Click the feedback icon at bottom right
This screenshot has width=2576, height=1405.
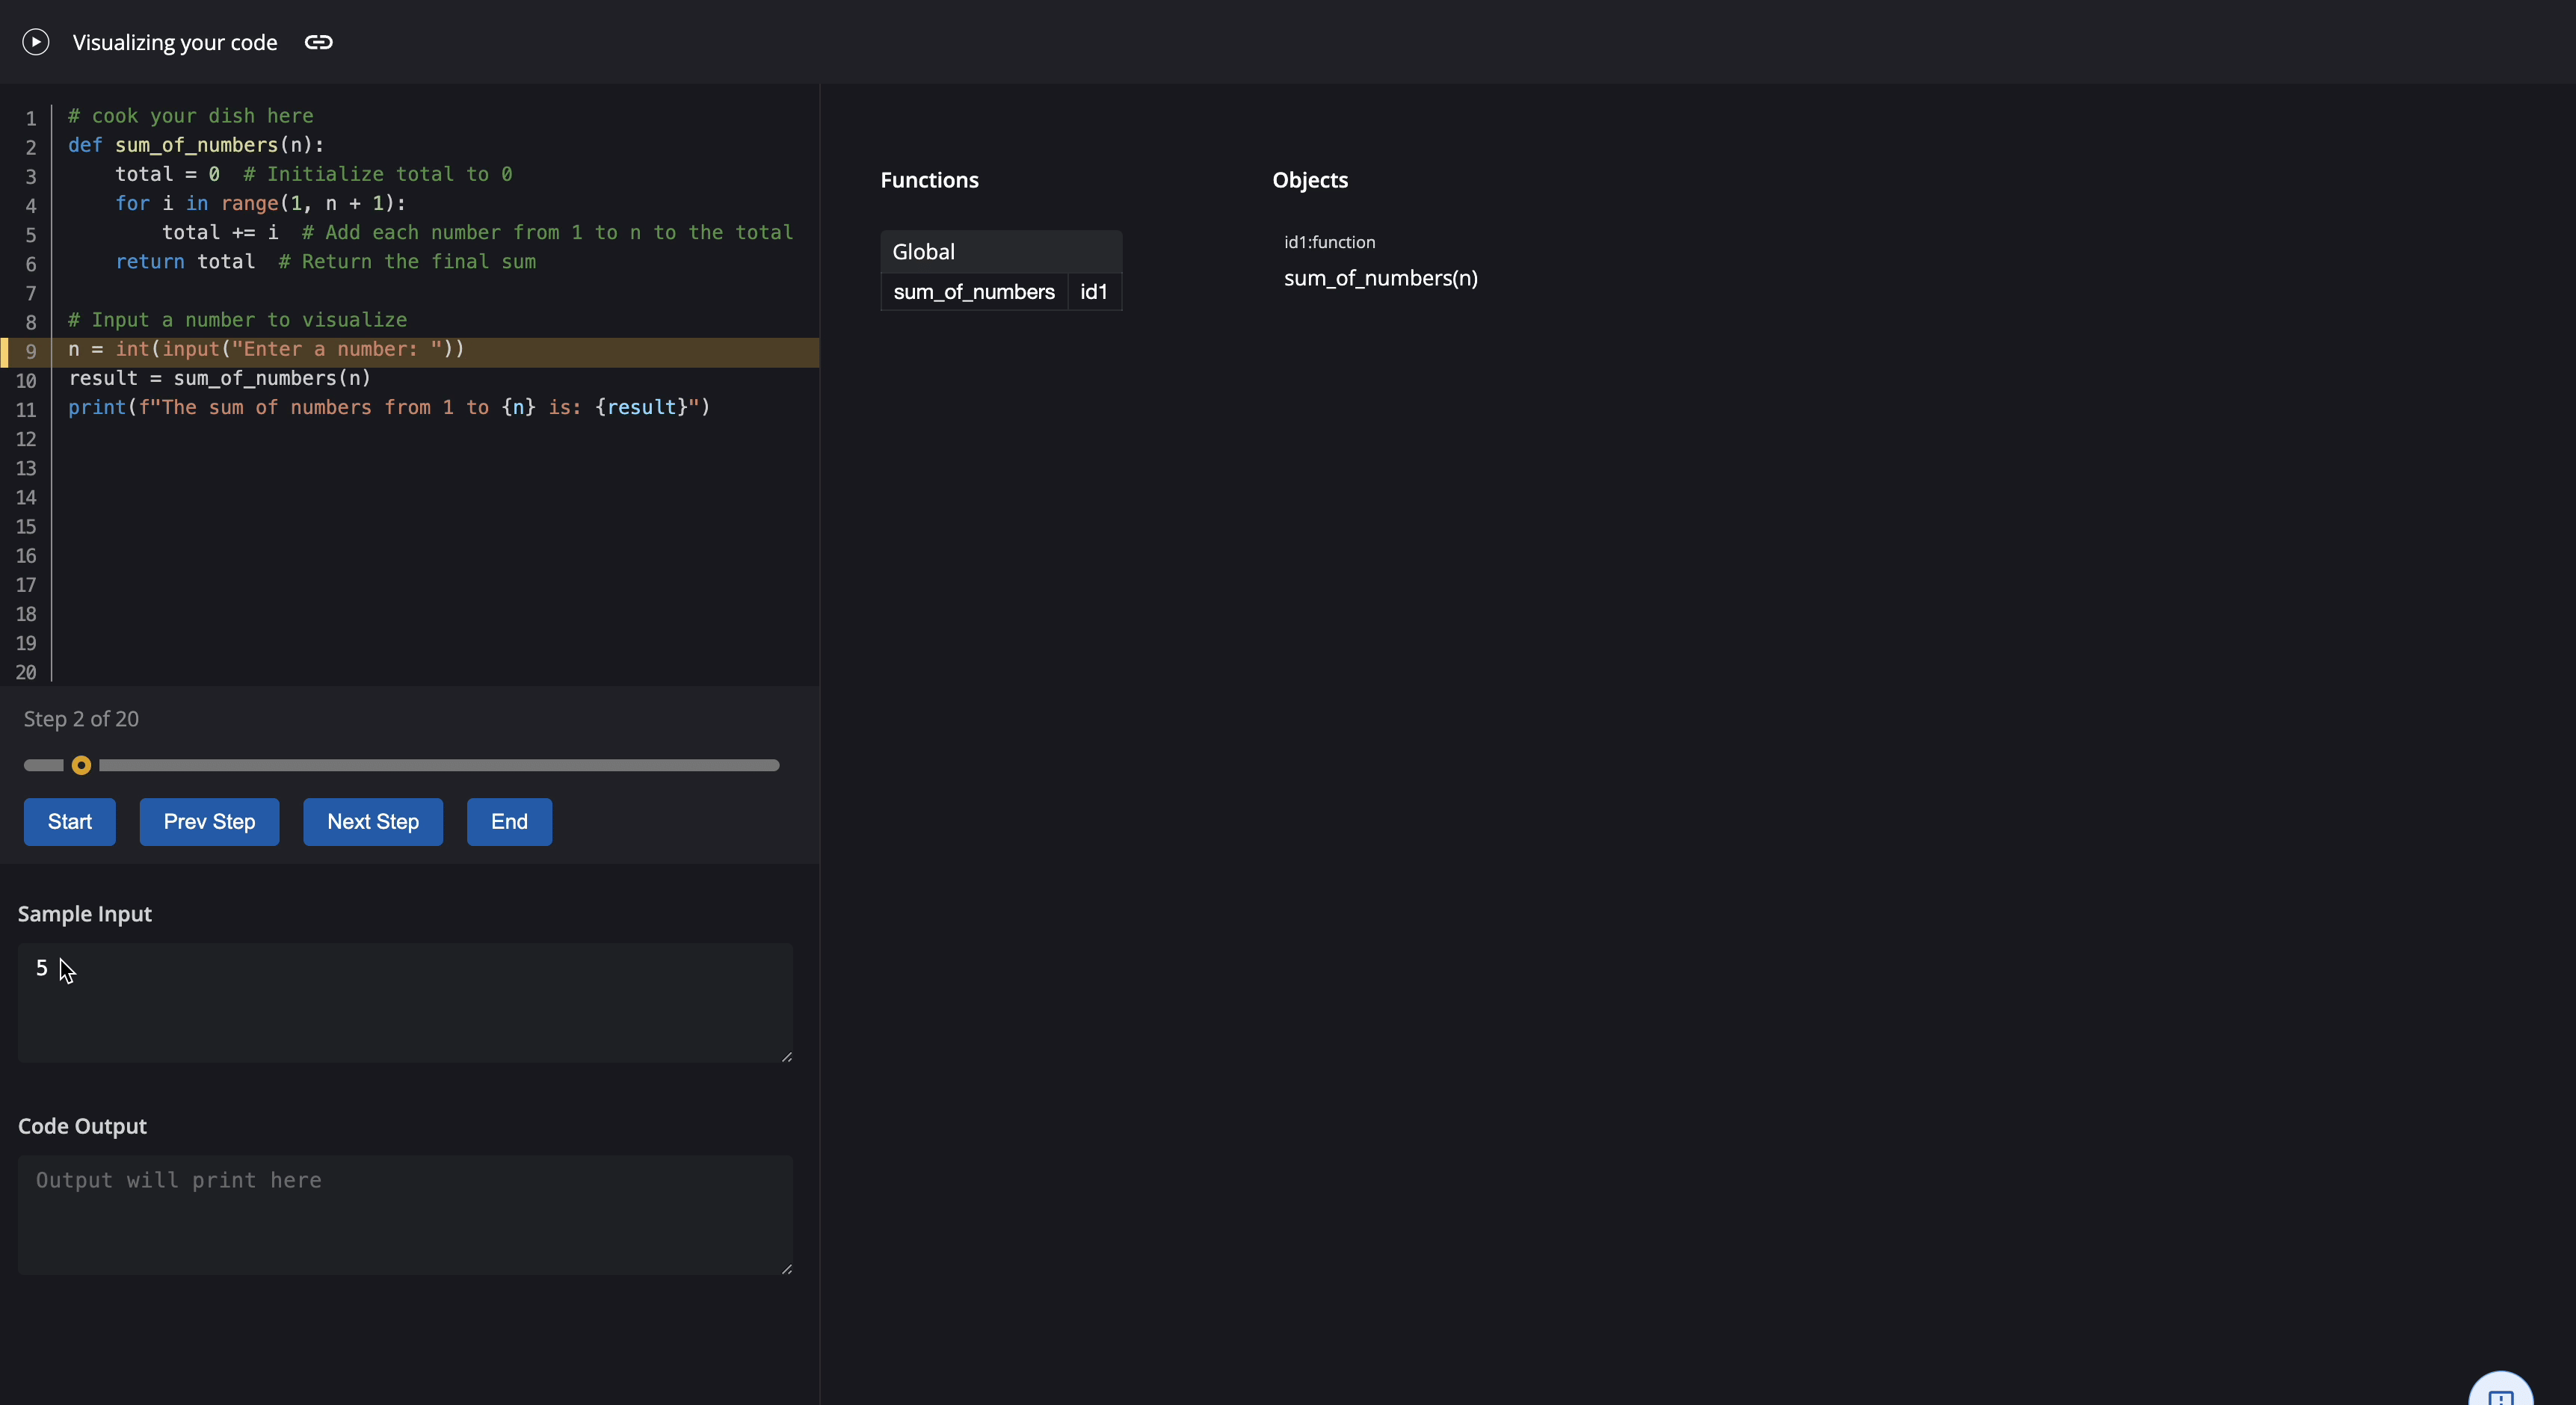click(x=2500, y=1394)
